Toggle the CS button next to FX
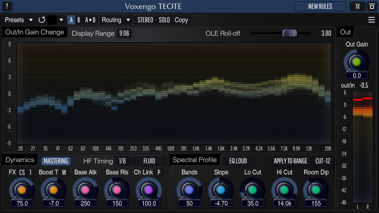Screen dimensions: 379x213 point(22,172)
